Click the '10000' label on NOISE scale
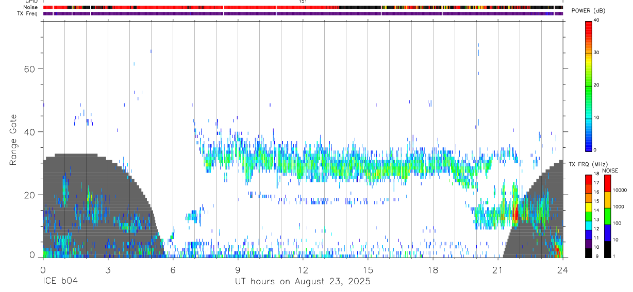This screenshot has width=633, height=292. tap(620, 190)
